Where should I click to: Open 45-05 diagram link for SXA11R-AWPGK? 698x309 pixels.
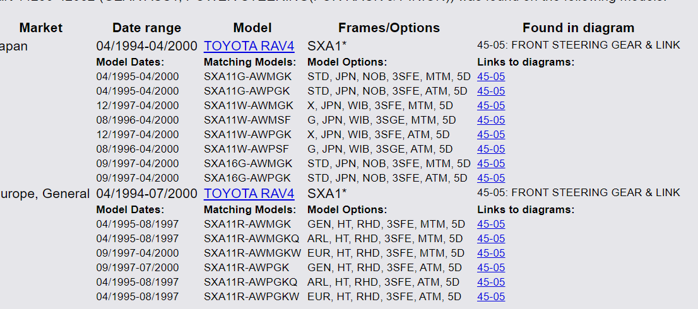pos(491,267)
